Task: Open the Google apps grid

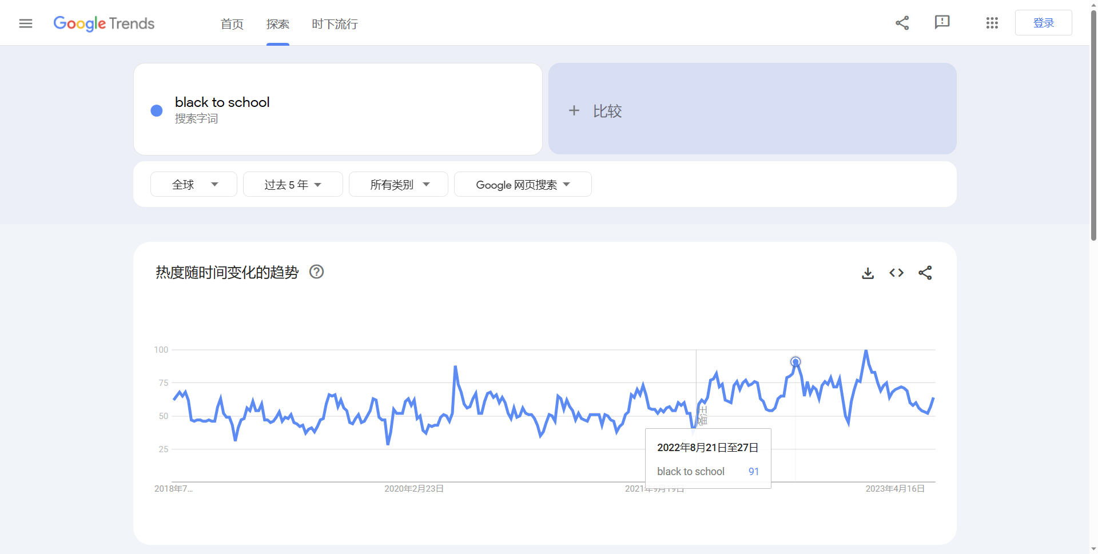Action: click(992, 23)
